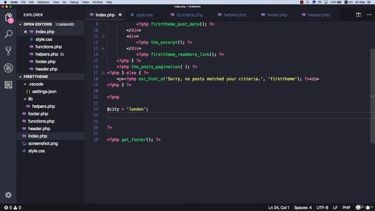Open the Help menu
Viewport: 375px width, 211px height.
pyautogui.click(x=109, y=2)
